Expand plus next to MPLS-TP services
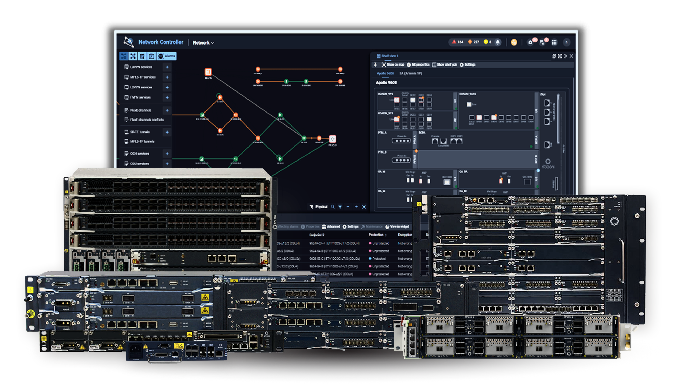687x387 pixels. (x=167, y=77)
